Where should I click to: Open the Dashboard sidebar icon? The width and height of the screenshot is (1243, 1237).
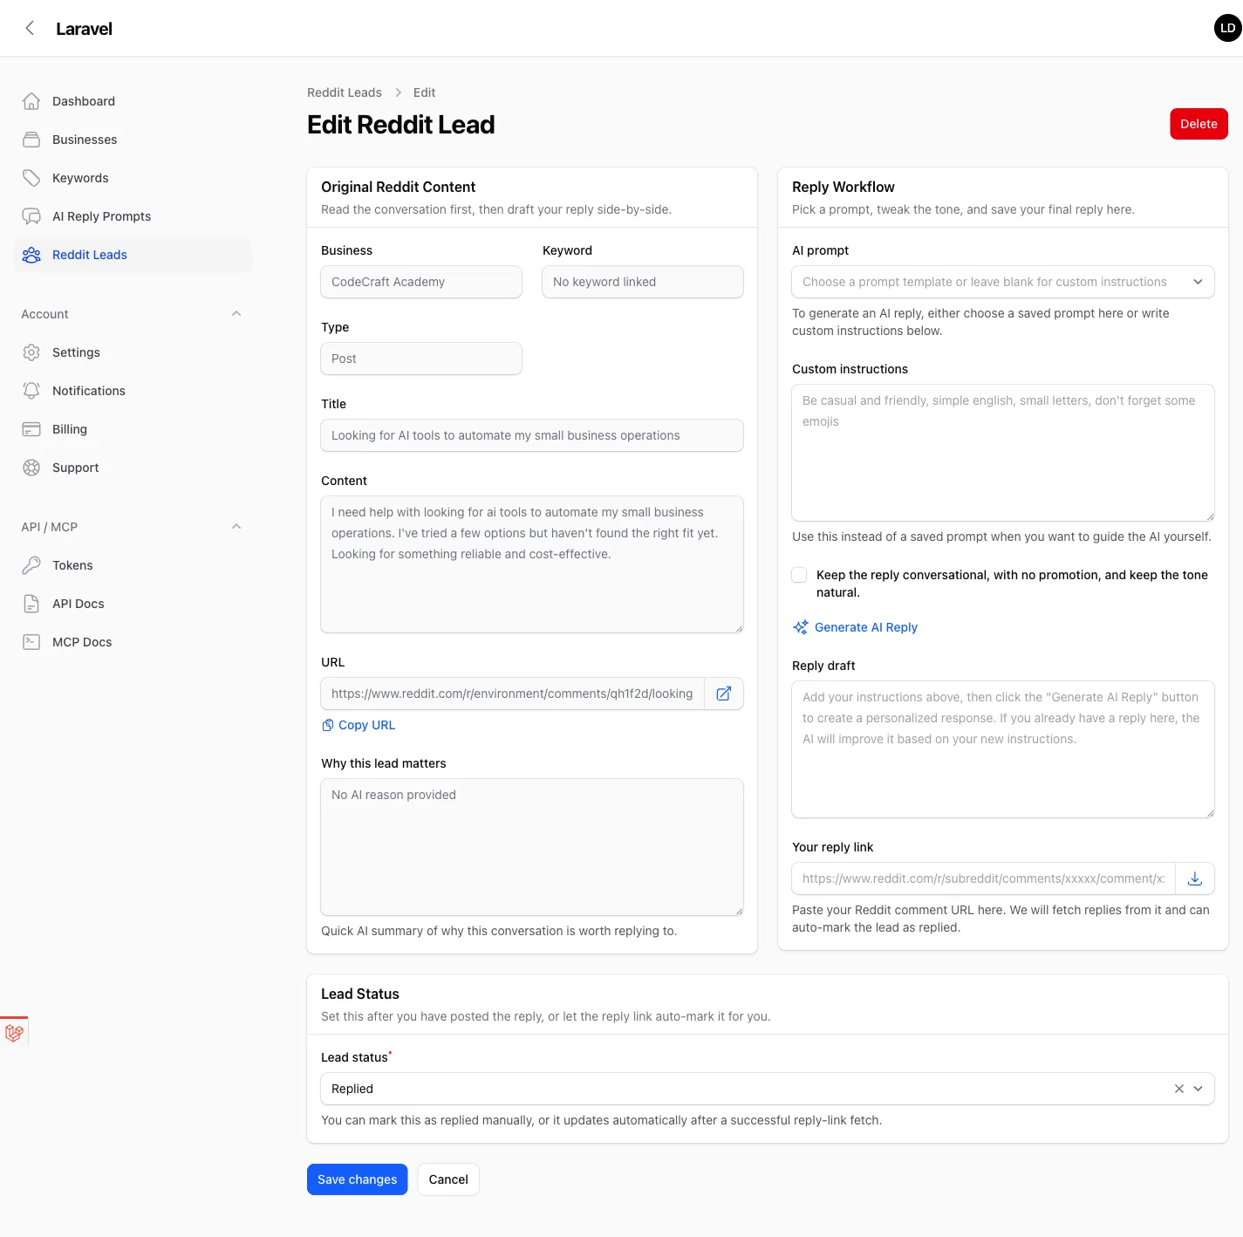click(x=31, y=100)
